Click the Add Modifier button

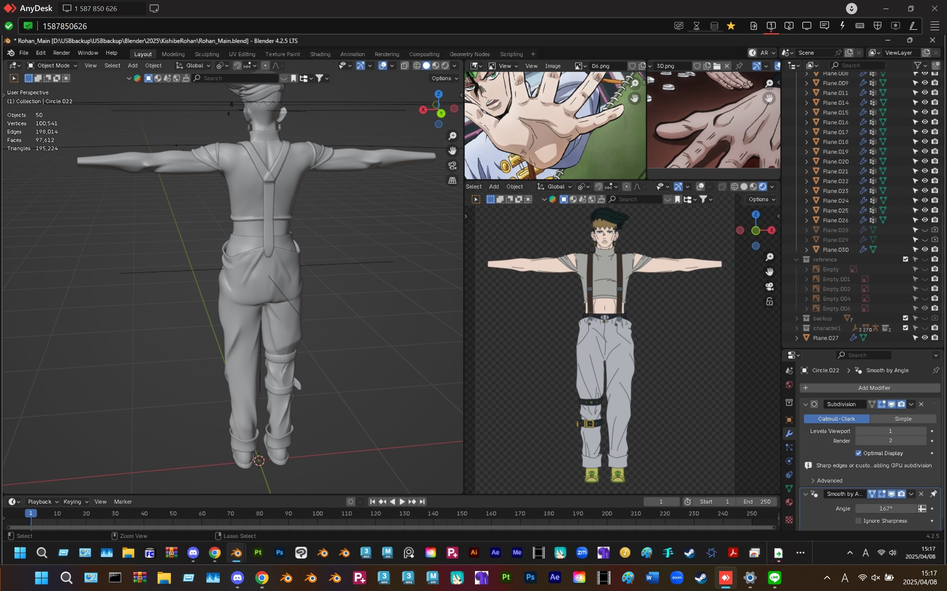(x=870, y=388)
